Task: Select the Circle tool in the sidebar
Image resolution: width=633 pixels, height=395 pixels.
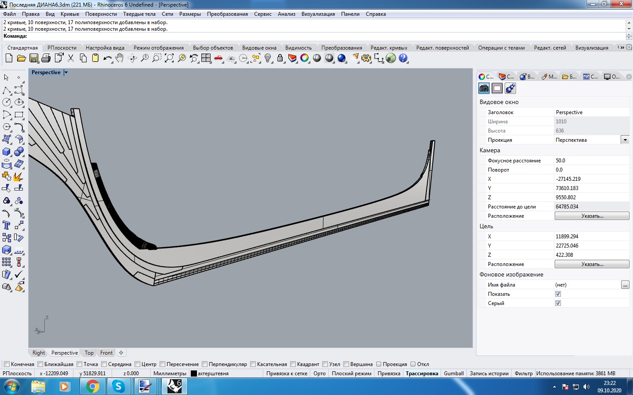Action: 7,102
